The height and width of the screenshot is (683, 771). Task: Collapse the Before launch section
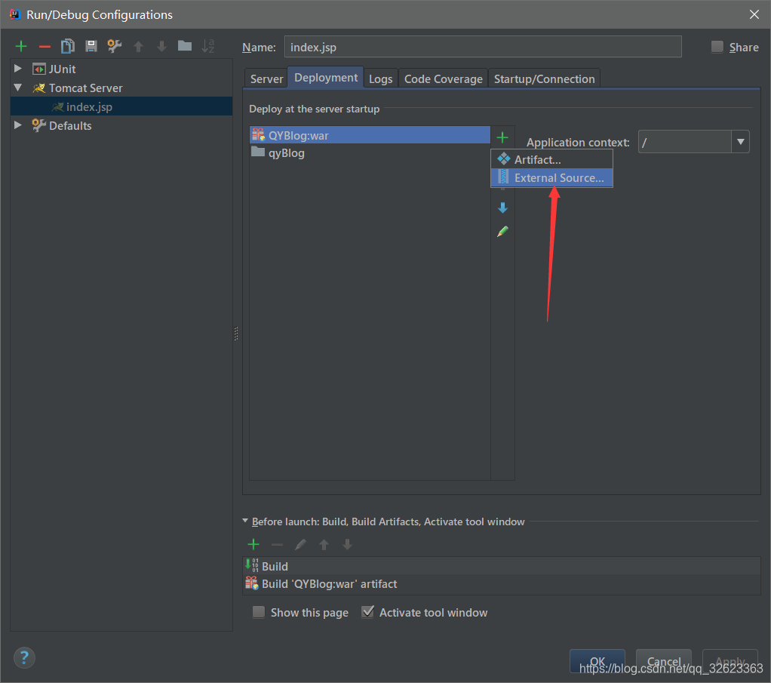[x=245, y=521]
